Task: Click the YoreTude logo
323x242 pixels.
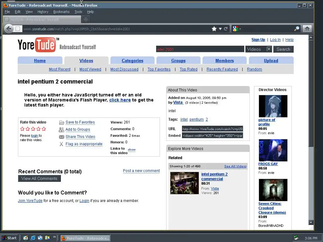Action: coord(37,44)
